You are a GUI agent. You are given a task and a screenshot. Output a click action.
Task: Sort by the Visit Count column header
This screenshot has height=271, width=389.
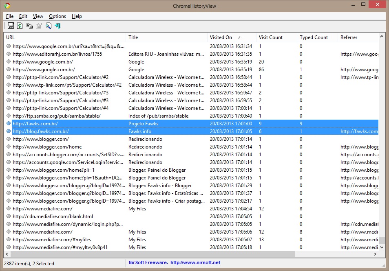(276, 37)
